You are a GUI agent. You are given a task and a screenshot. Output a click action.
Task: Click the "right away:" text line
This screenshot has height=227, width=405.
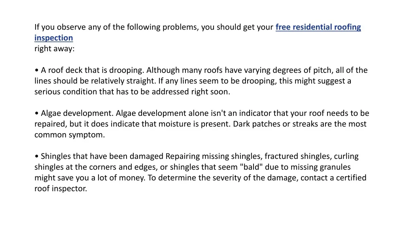pyautogui.click(x=54, y=49)
